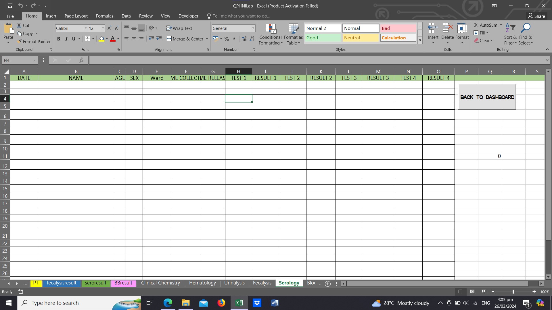Open the font name dropdown
This screenshot has height=310, width=552.
pyautogui.click(x=85, y=28)
